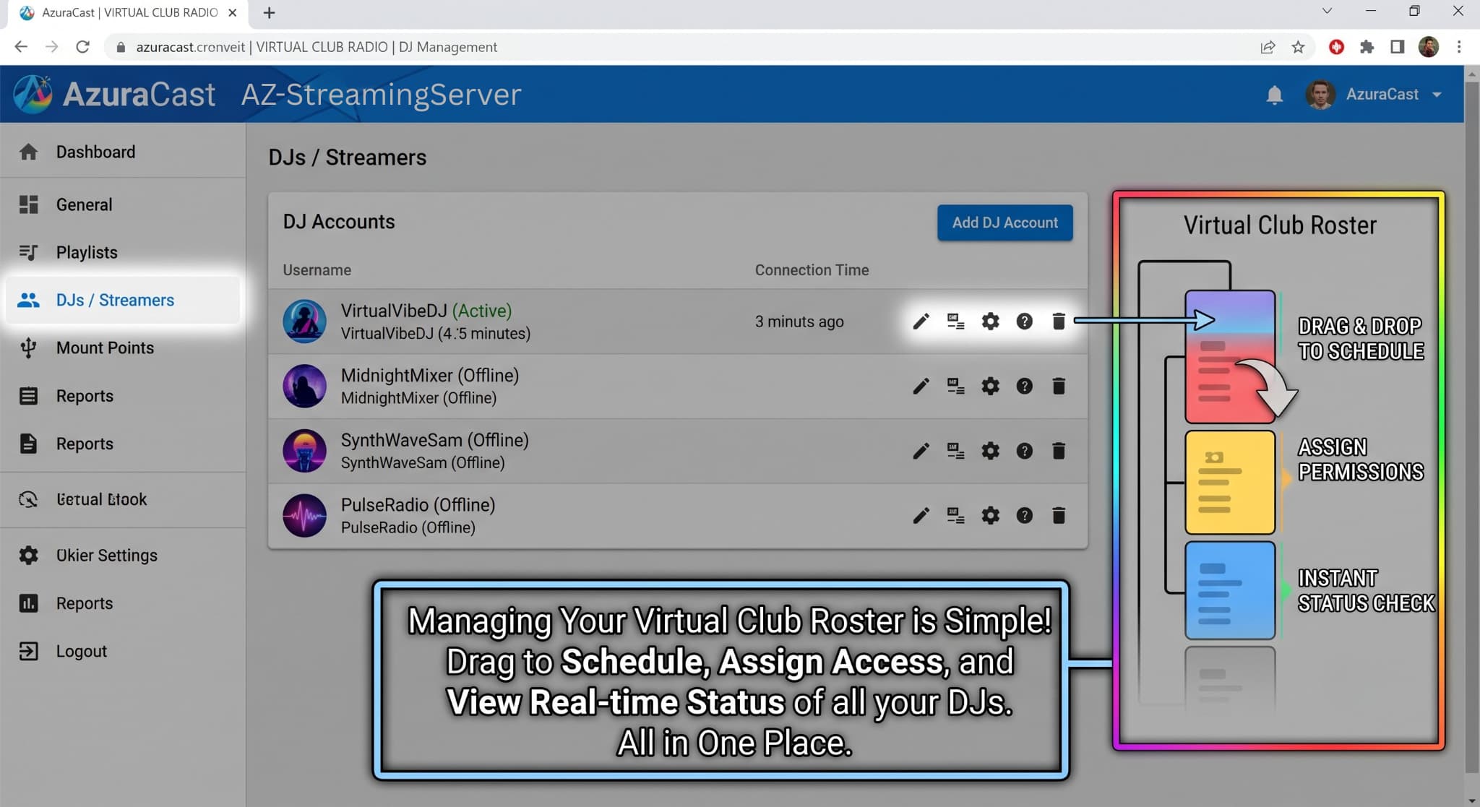Image resolution: width=1480 pixels, height=807 pixels.
Task: Open the browser tab search chevron
Action: [x=1327, y=12]
